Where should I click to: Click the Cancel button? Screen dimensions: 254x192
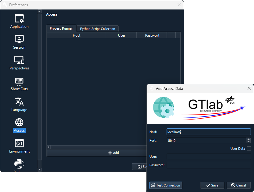pos(239,185)
